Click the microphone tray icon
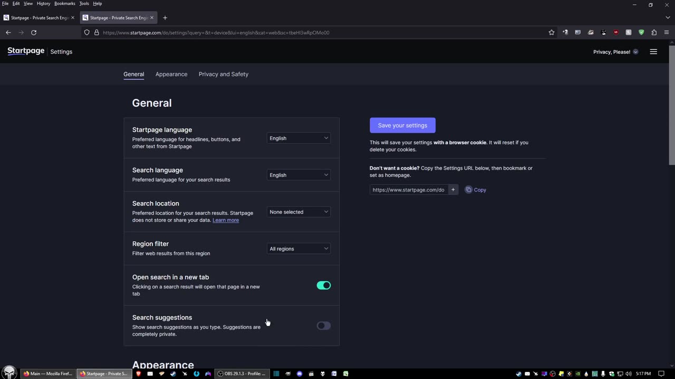This screenshot has width=675, height=379. tap(603, 374)
